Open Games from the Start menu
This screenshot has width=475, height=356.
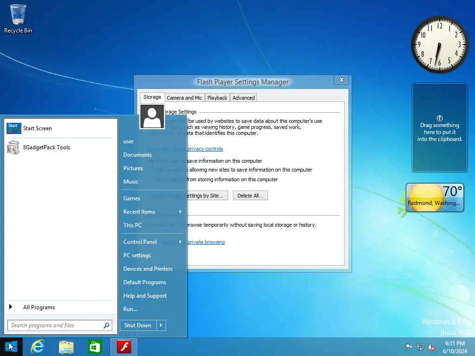pyautogui.click(x=131, y=198)
